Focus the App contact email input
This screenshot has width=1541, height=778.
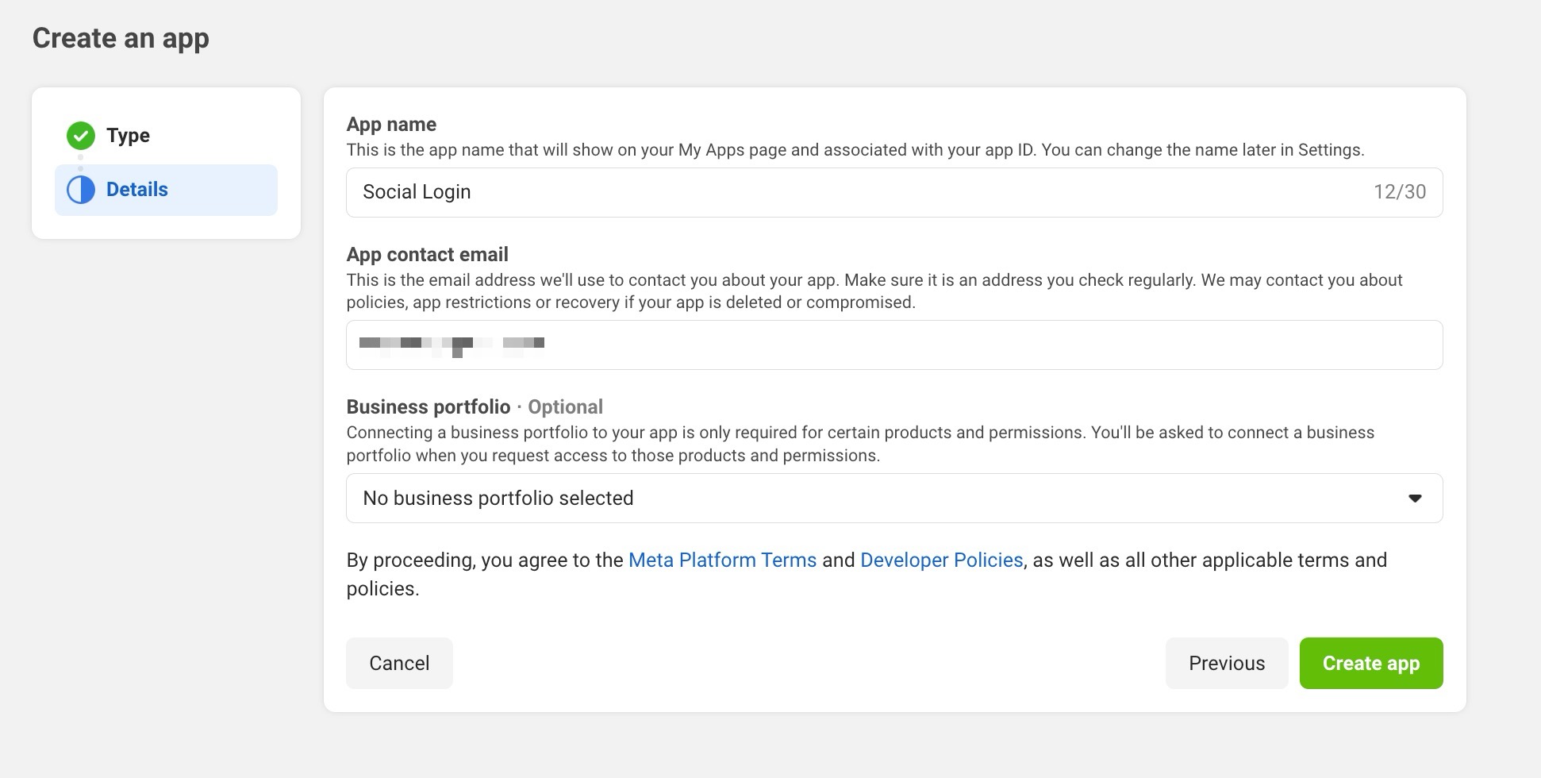pyautogui.click(x=893, y=345)
